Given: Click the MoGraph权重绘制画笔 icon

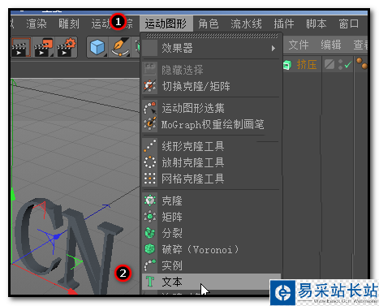Looking at the screenshot, I should [x=149, y=124].
